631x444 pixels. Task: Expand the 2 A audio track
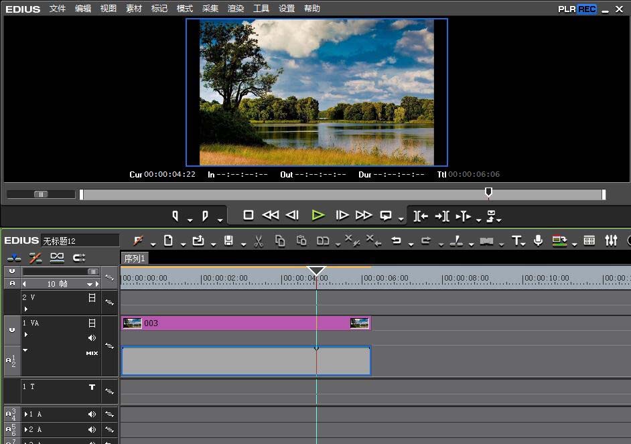pos(25,429)
